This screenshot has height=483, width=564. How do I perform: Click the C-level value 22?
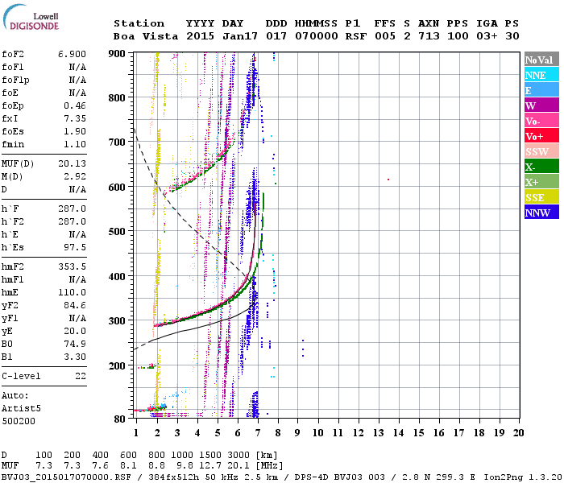(x=81, y=376)
